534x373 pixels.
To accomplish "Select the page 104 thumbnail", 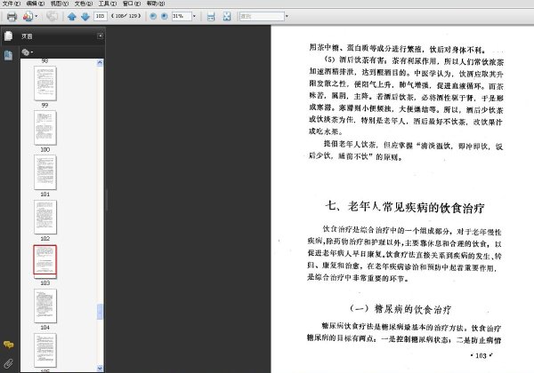I will click(x=45, y=306).
